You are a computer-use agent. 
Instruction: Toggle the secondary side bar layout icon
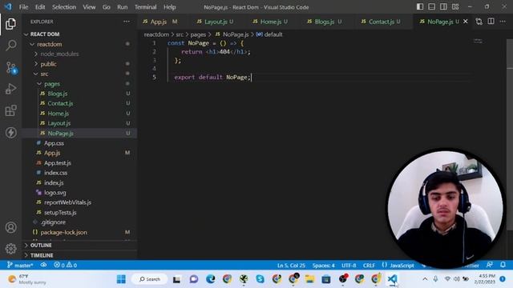point(443,7)
